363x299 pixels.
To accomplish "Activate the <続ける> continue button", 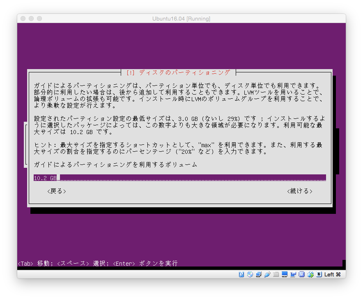I will 300,191.
